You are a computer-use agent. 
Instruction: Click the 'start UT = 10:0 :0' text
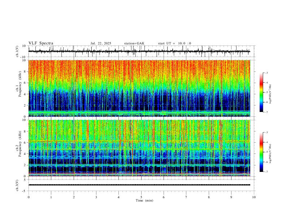[x=174, y=43]
